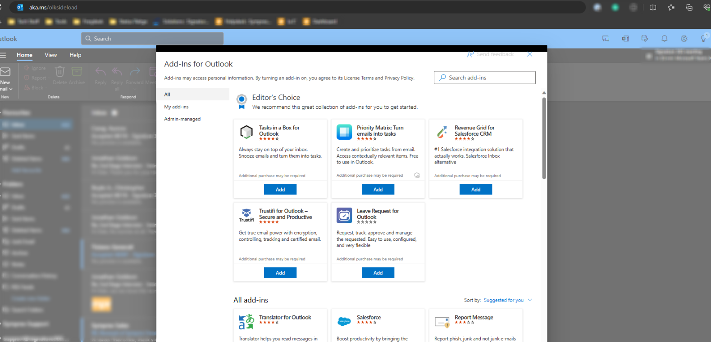The height and width of the screenshot is (342, 711).
Task: Add Trustifi for Outlook add-in
Action: coord(280,273)
